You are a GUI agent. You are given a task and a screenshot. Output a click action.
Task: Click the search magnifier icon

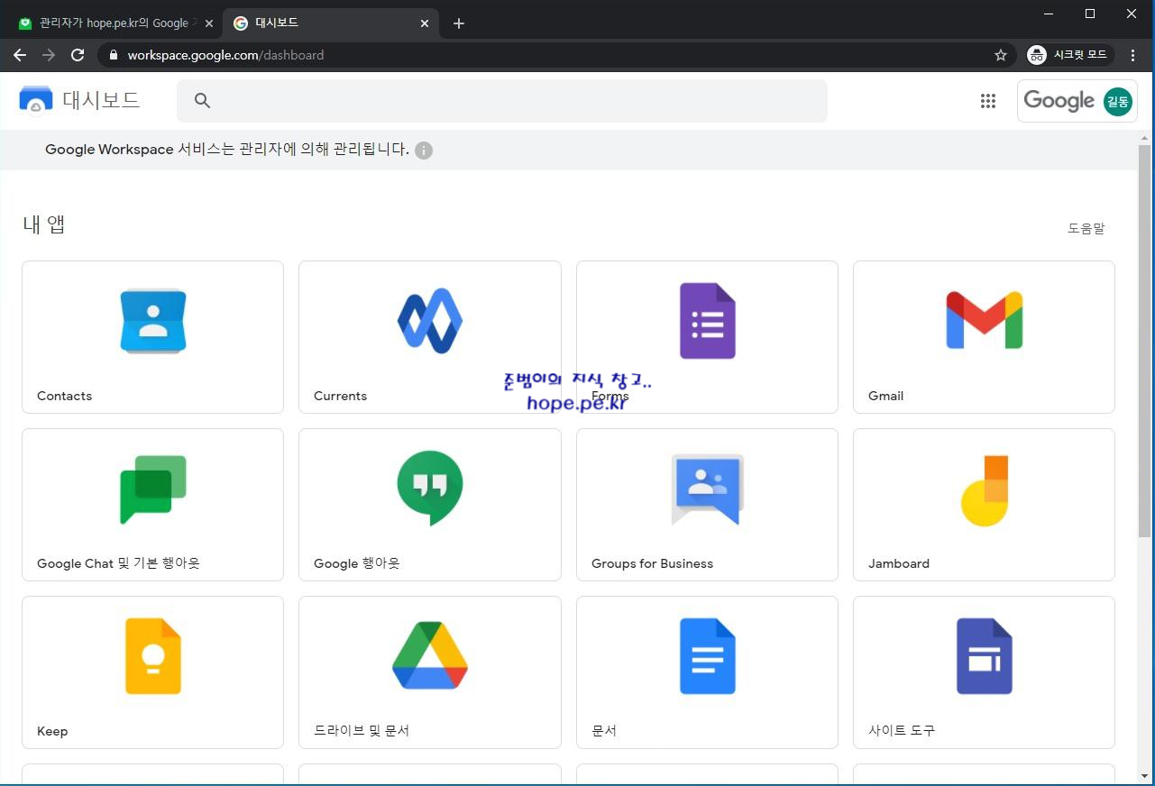[202, 101]
